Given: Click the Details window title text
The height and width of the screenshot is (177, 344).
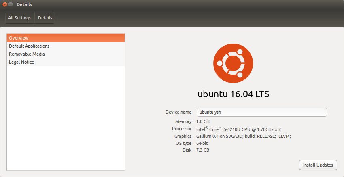Looking at the screenshot, I should pyautogui.click(x=24, y=4).
